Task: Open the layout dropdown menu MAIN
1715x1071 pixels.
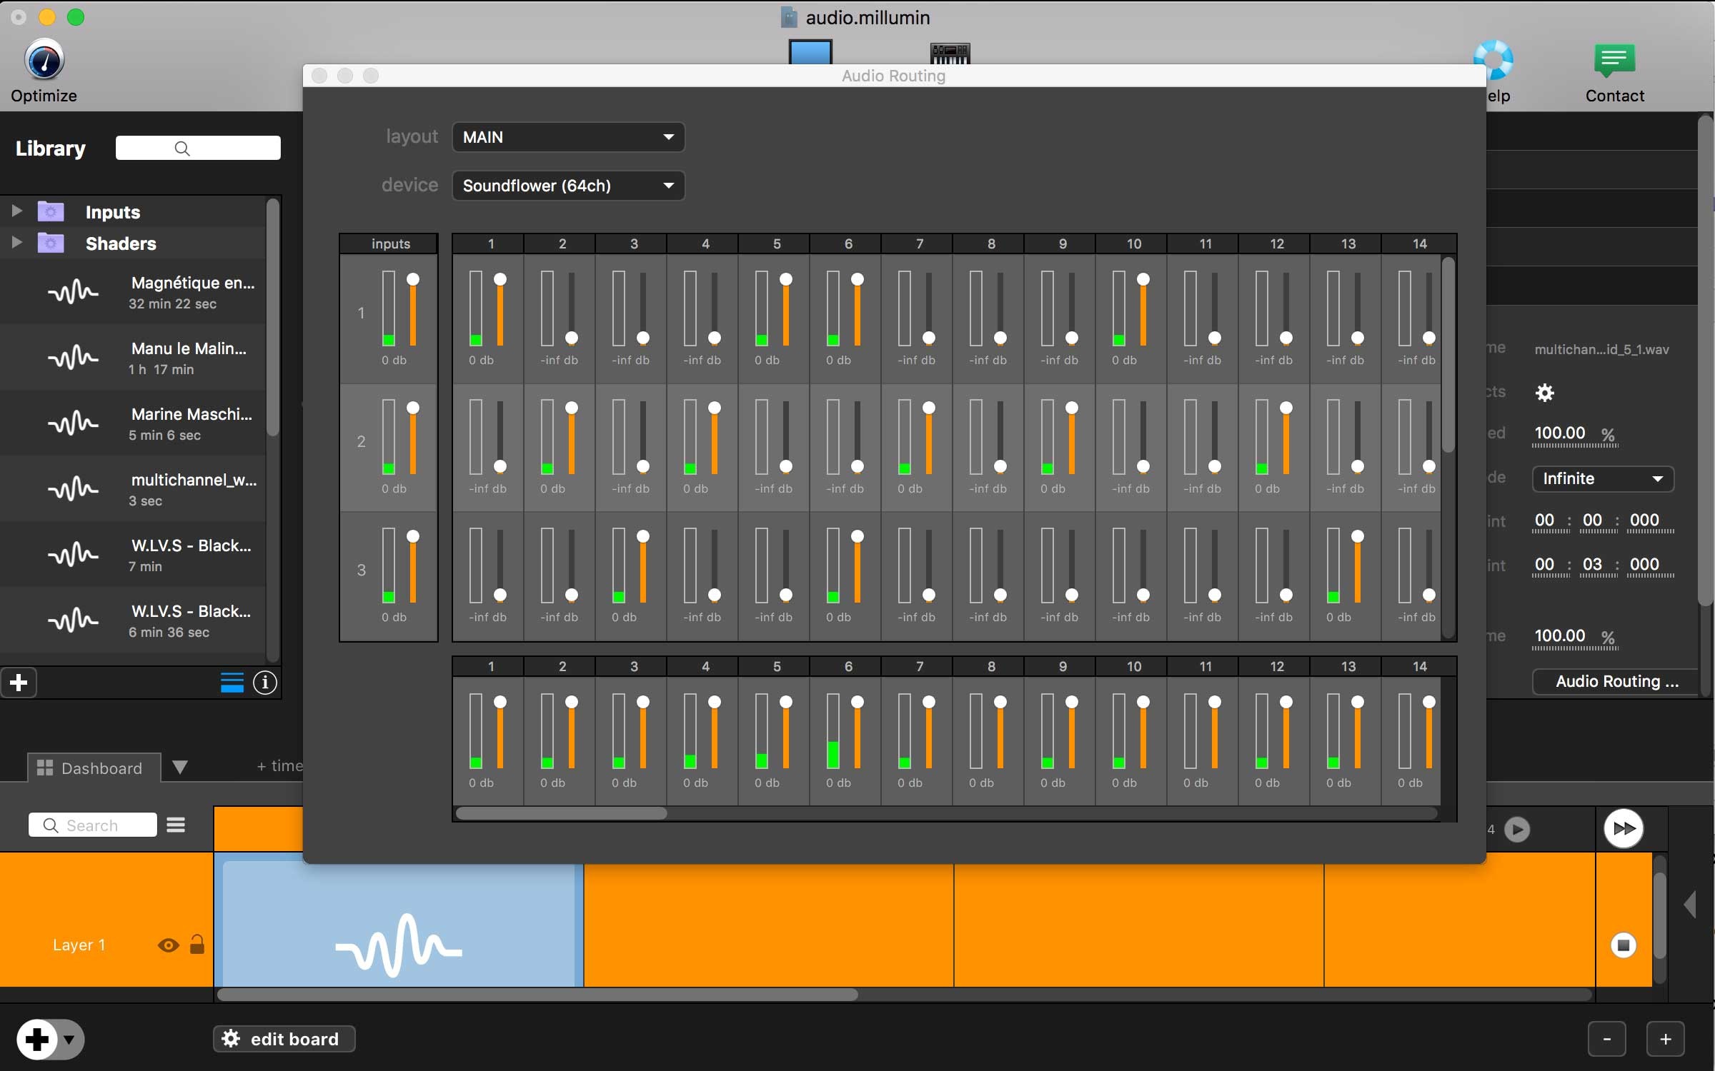Action: 567,137
